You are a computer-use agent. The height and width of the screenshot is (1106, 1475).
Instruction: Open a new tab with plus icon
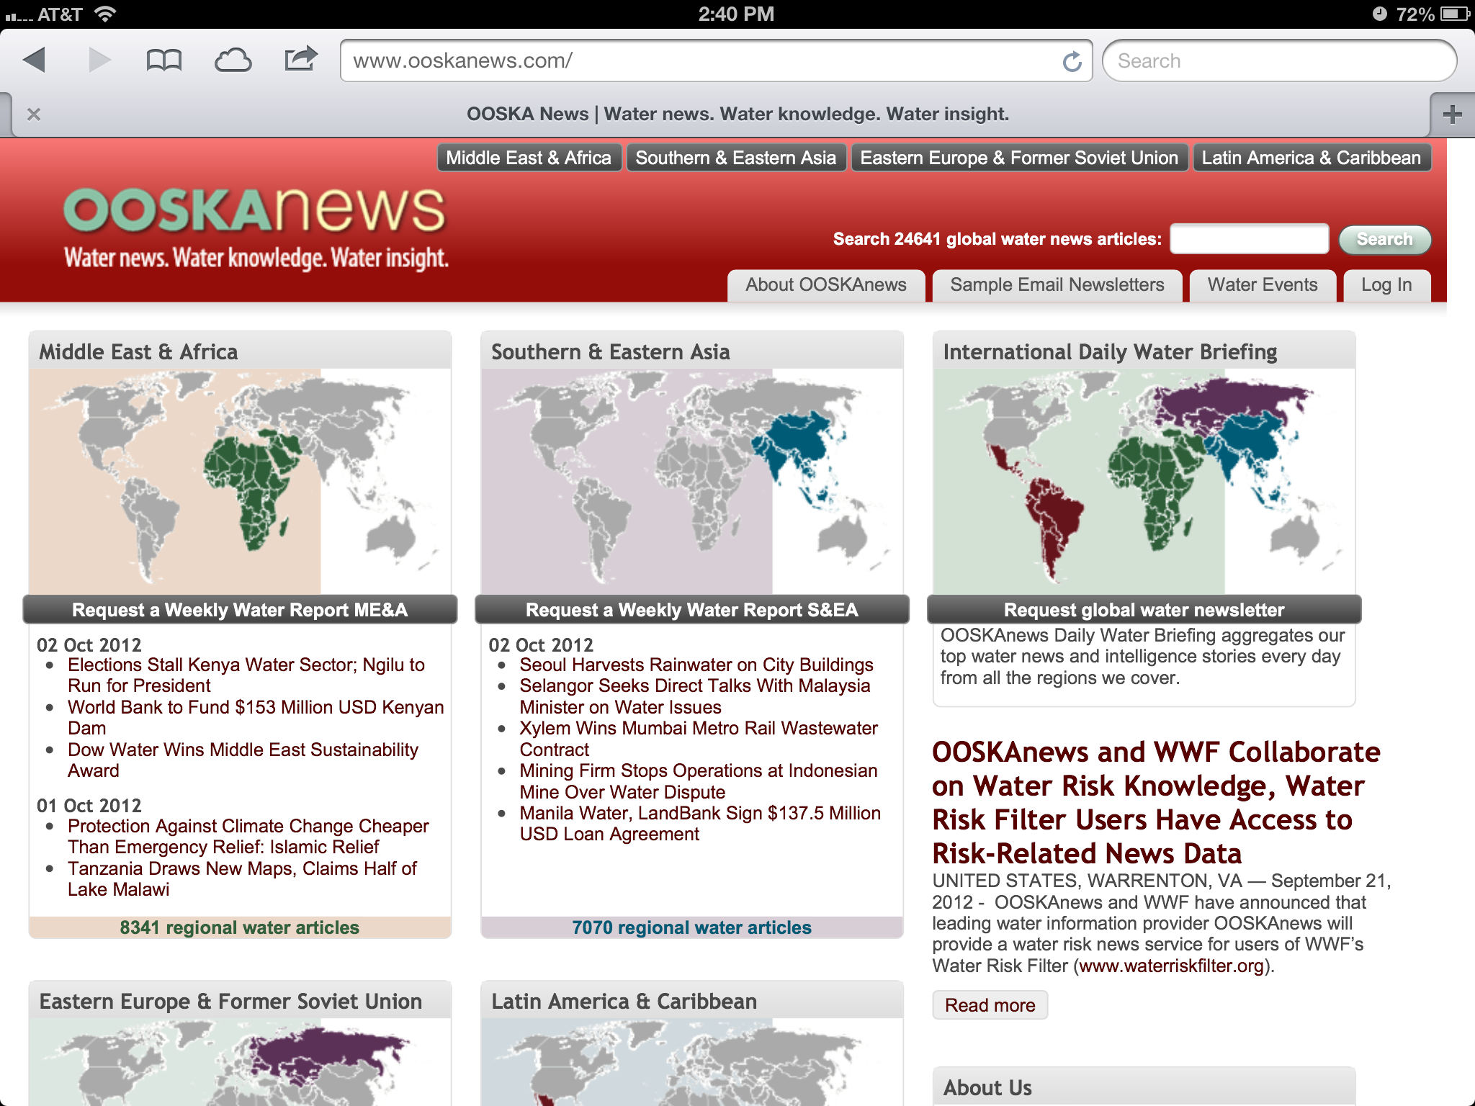[x=1452, y=114]
